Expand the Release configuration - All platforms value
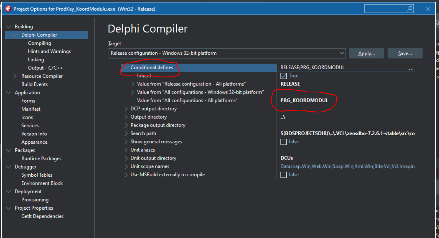 [x=133, y=84]
